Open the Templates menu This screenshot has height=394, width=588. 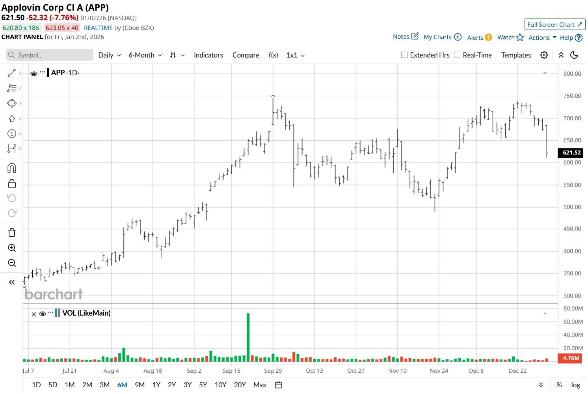point(516,55)
